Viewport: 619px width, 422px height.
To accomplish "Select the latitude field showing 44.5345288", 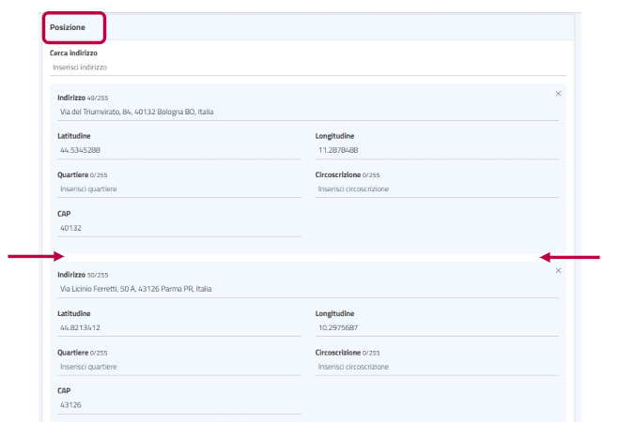I will point(178,150).
